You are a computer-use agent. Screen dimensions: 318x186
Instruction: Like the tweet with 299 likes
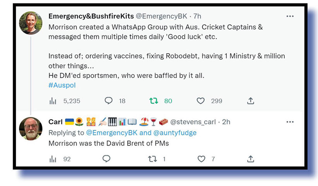coord(200,101)
